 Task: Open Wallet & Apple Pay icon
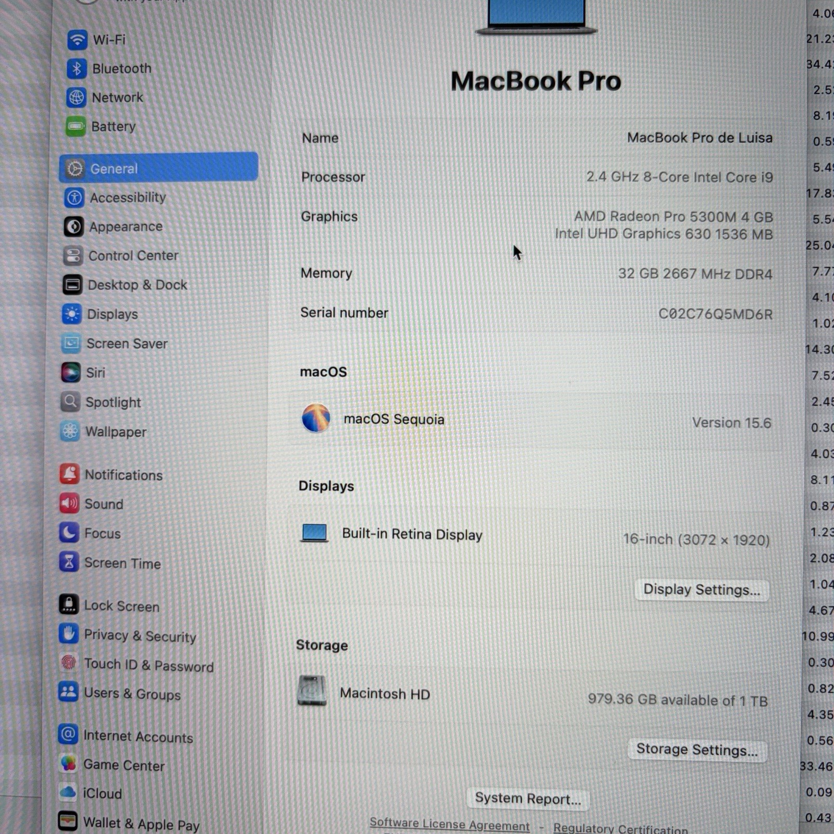pyautogui.click(x=68, y=822)
